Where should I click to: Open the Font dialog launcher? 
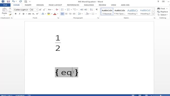(58, 18)
